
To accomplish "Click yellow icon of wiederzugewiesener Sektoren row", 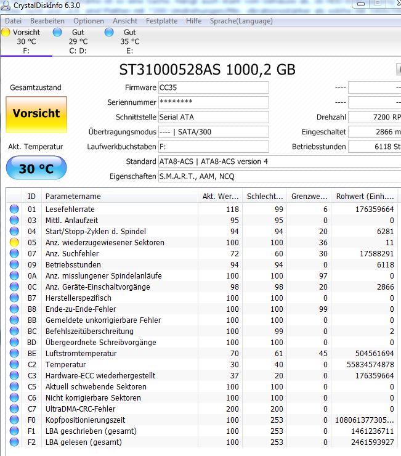I will tap(14, 242).
